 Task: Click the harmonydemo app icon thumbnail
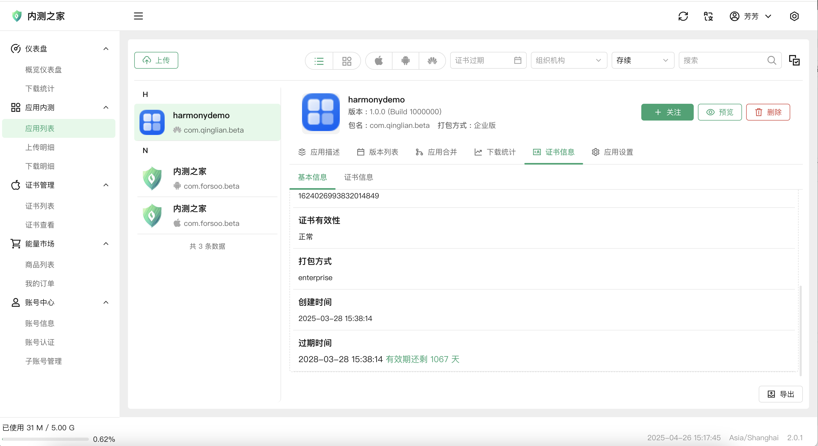click(x=152, y=123)
